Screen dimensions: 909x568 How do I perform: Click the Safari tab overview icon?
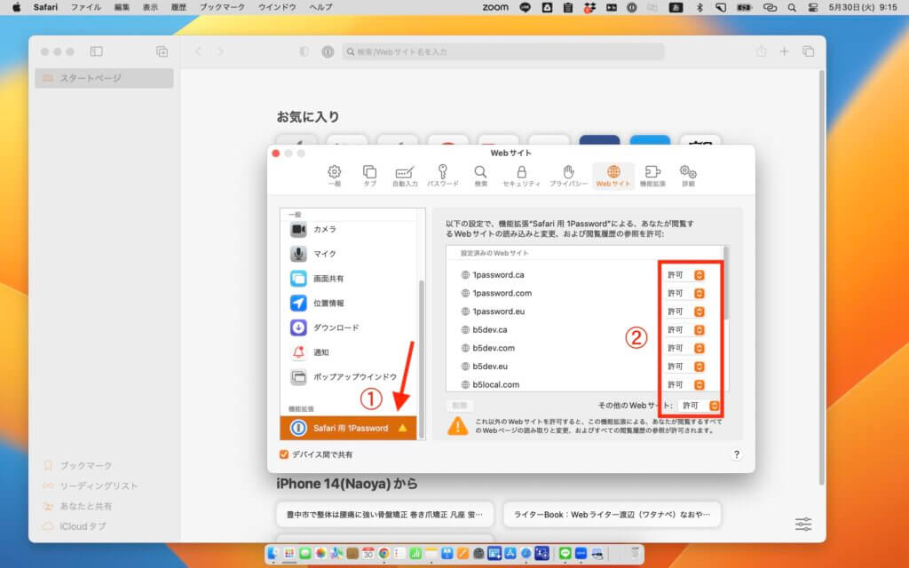pos(808,51)
